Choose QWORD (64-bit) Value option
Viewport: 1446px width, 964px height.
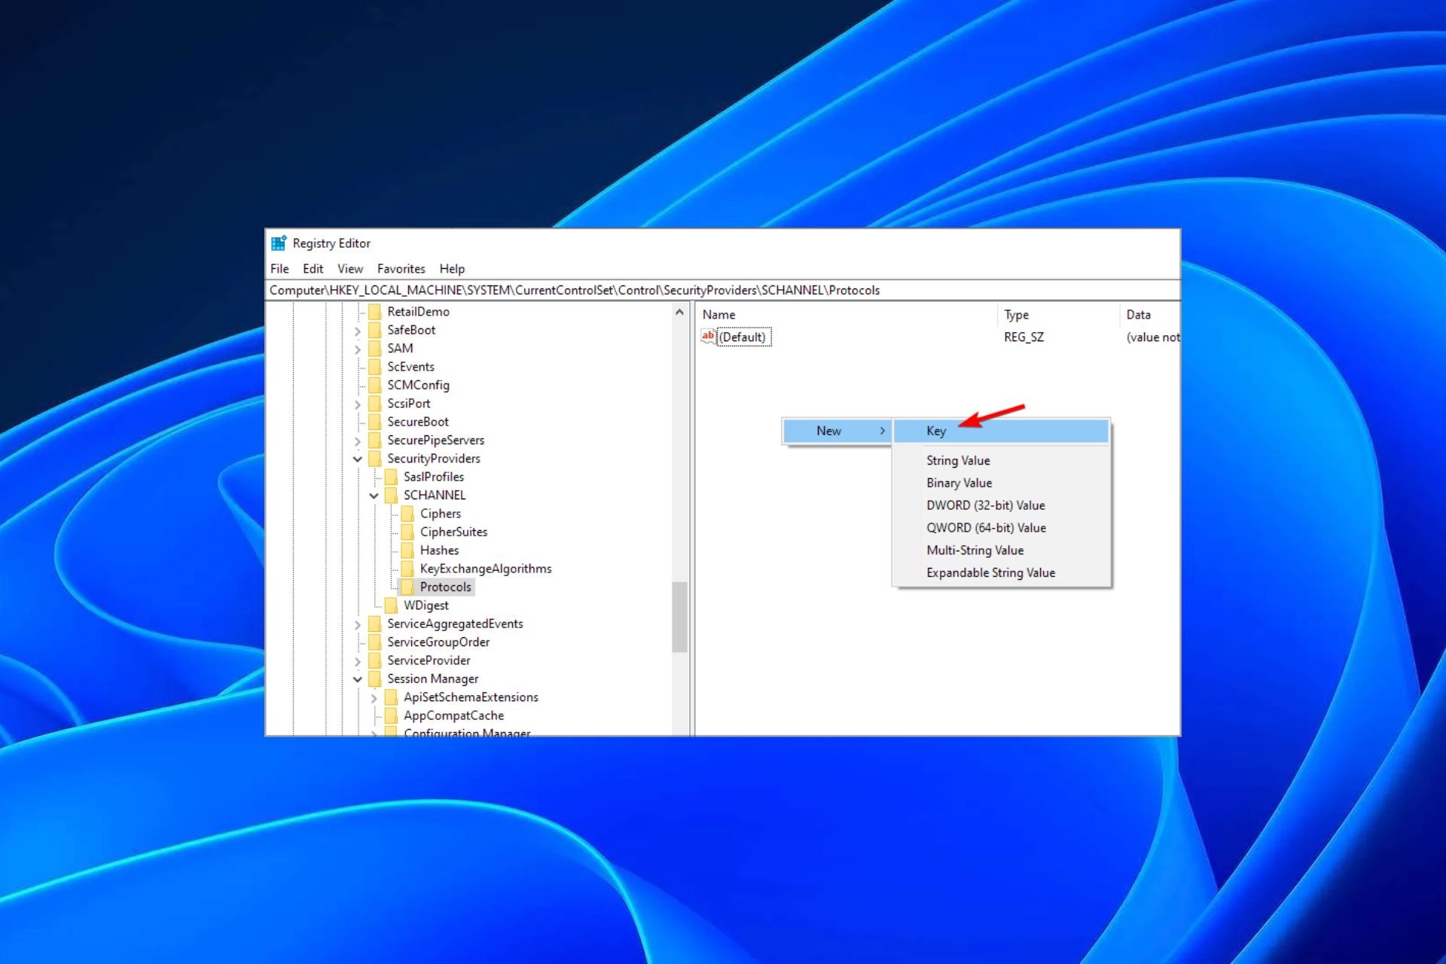click(1001, 528)
